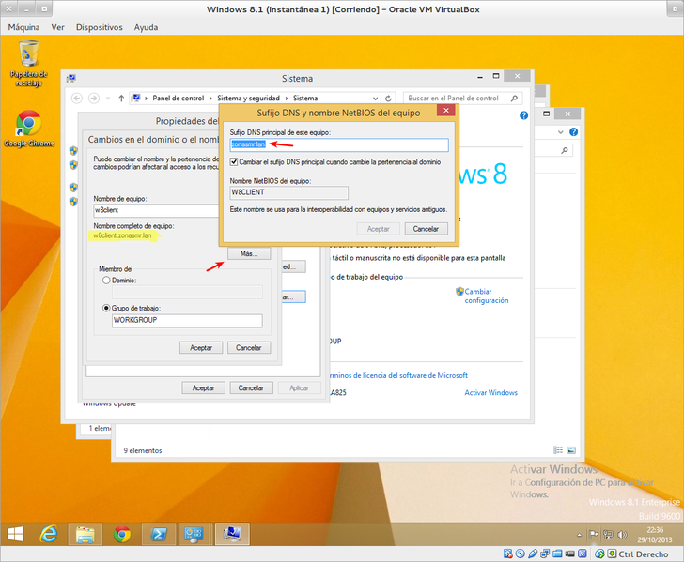Toggle the change DNS suffix checkbox

(x=234, y=162)
